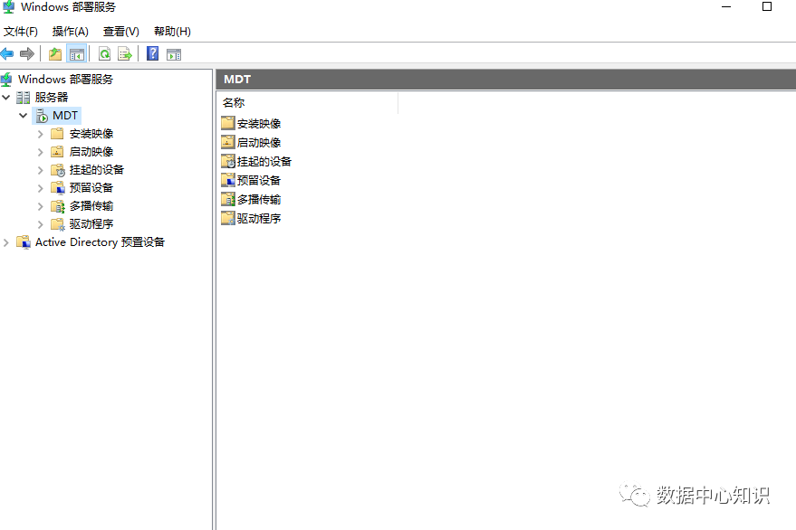Click the 安装映像 icon in right list
This screenshot has width=796, height=530.
(x=228, y=123)
